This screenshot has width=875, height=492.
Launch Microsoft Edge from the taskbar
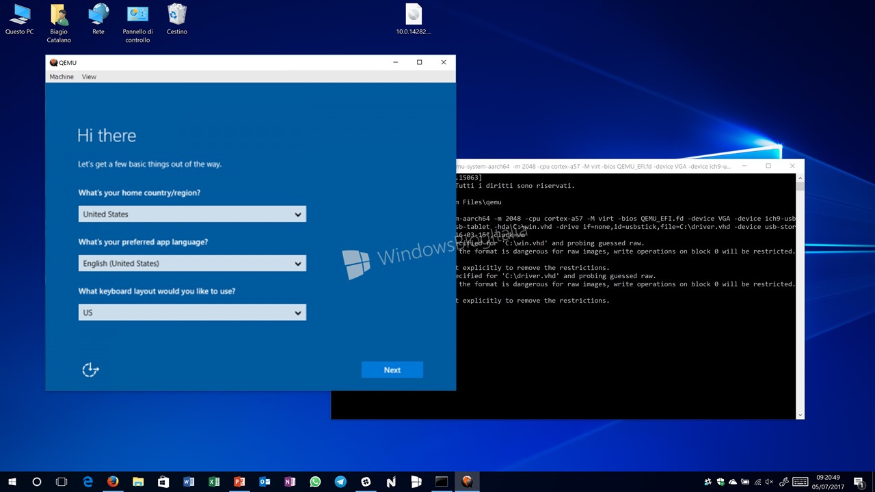(87, 482)
